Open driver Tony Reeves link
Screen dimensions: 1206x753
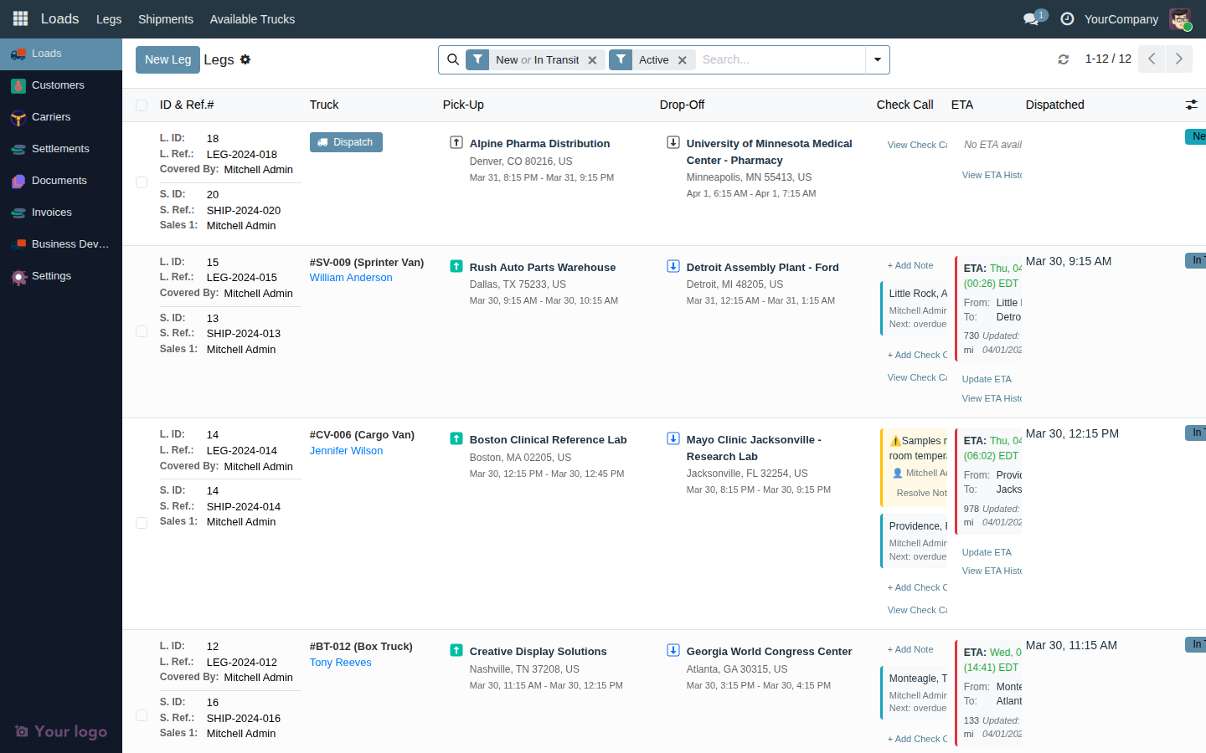coord(340,663)
